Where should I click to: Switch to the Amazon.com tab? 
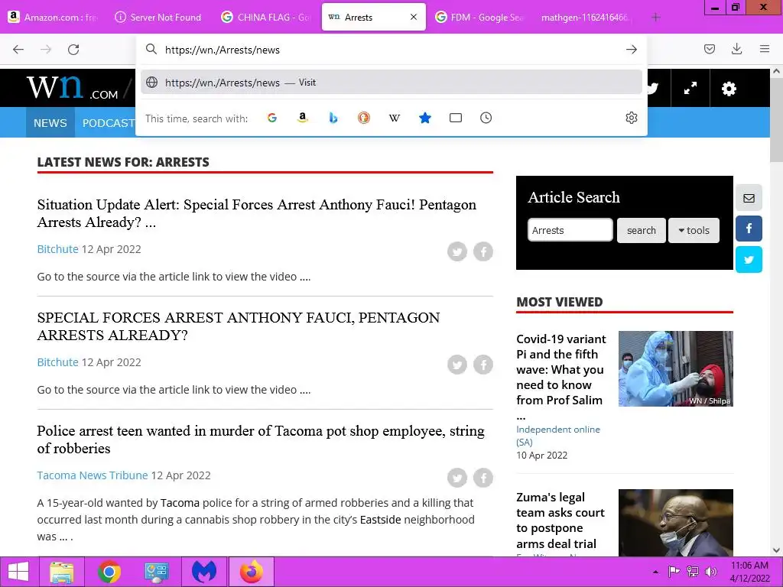(53, 17)
